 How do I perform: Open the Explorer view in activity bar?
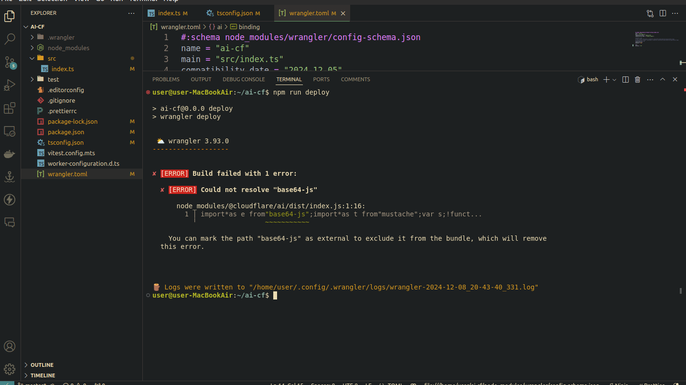click(x=10, y=16)
